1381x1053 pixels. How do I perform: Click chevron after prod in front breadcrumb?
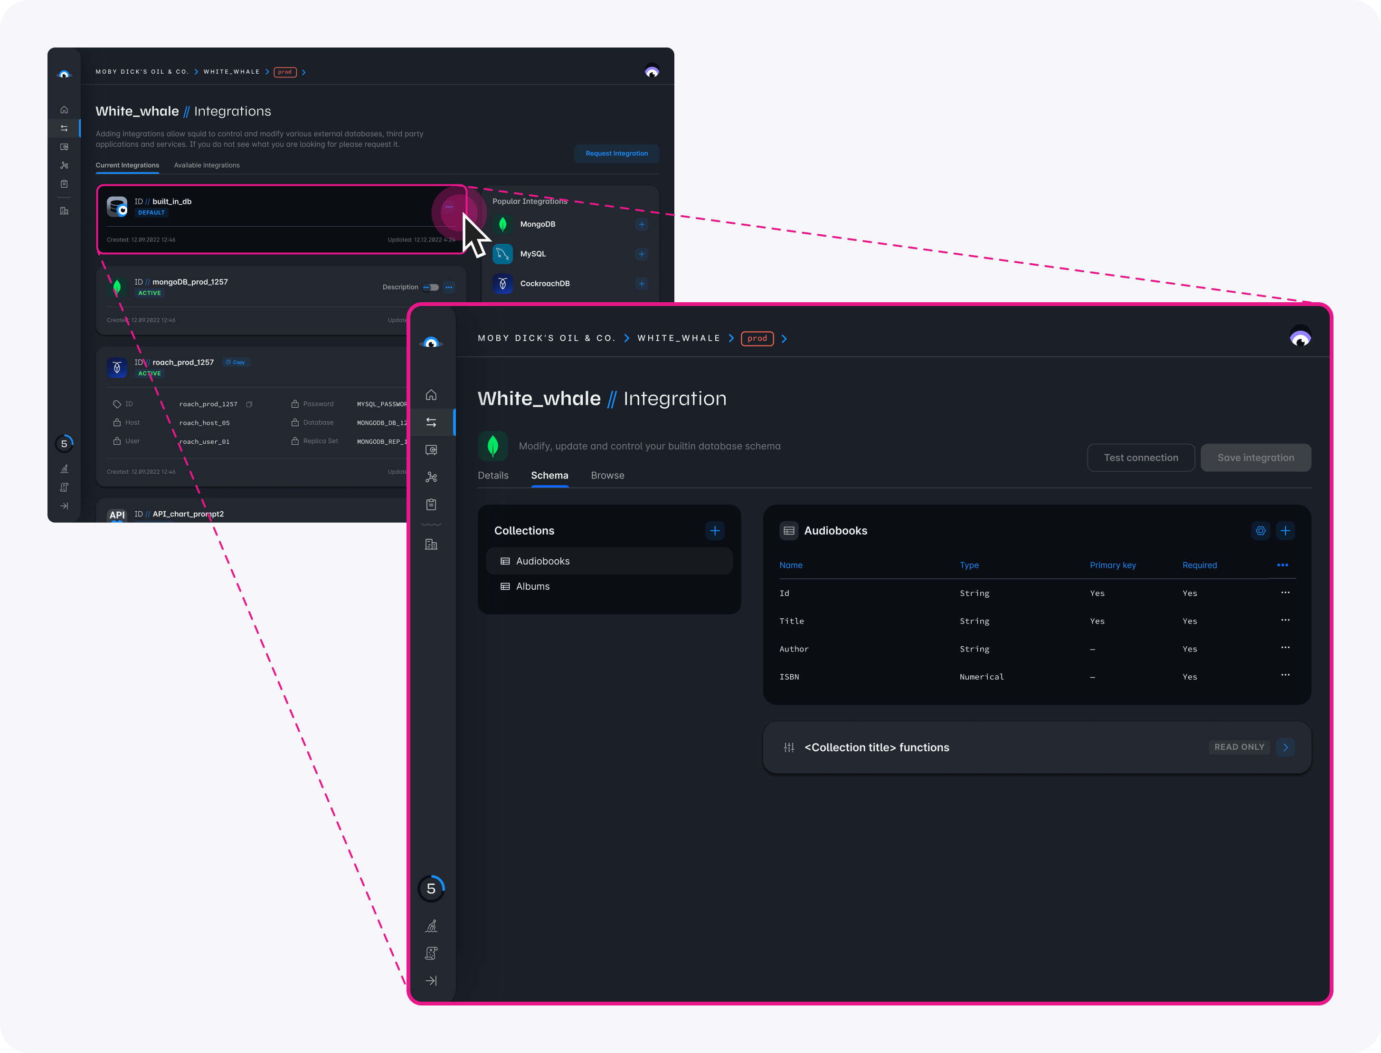784,338
